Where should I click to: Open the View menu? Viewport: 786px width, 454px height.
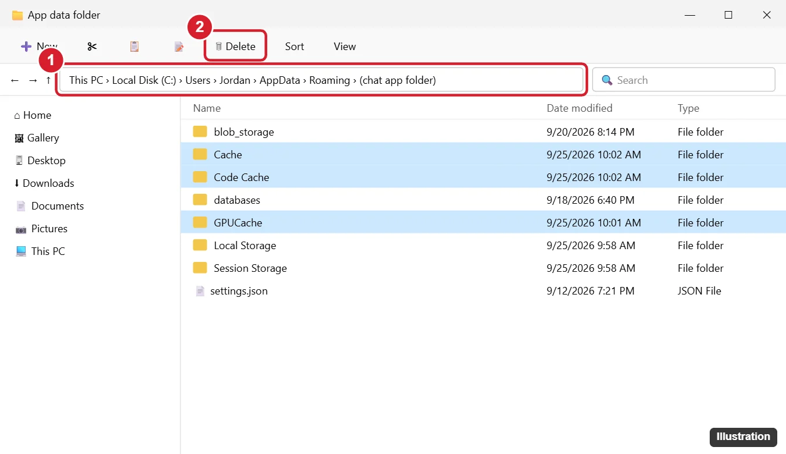(345, 47)
